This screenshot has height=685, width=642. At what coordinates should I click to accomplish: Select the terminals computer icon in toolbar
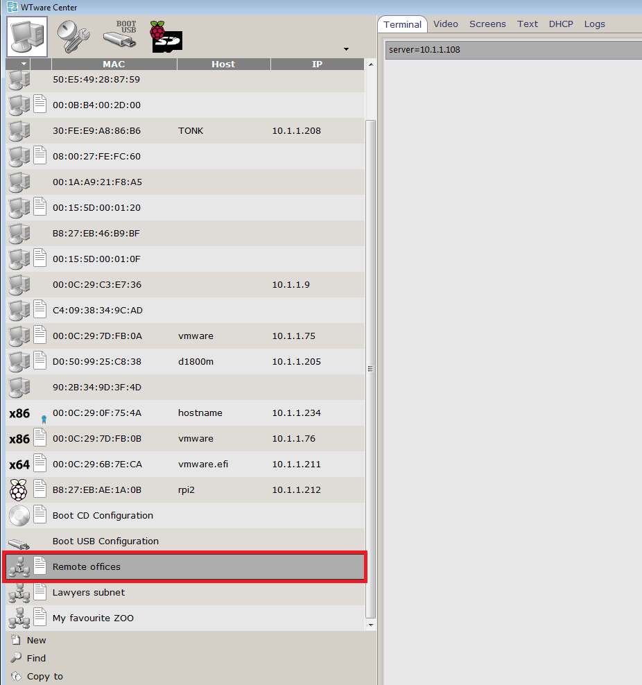pos(27,36)
